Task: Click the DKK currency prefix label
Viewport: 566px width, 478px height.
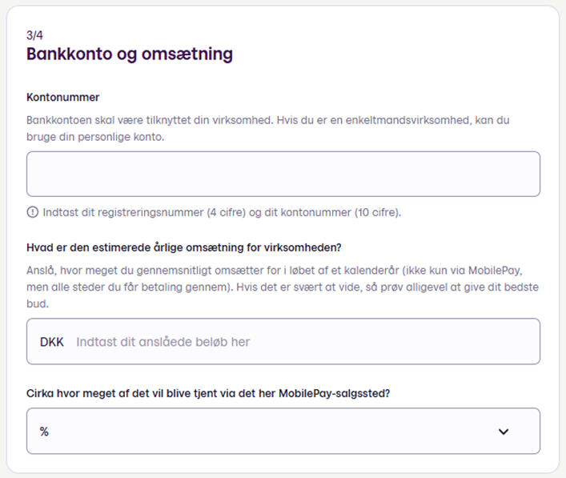Action: click(51, 342)
